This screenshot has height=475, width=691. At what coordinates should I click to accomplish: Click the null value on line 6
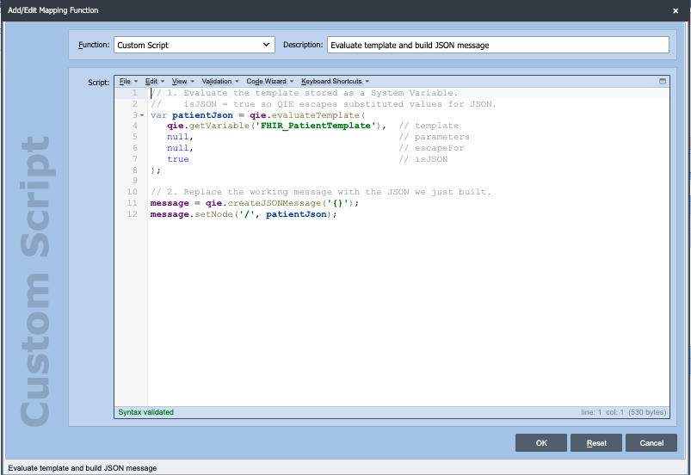pos(178,148)
